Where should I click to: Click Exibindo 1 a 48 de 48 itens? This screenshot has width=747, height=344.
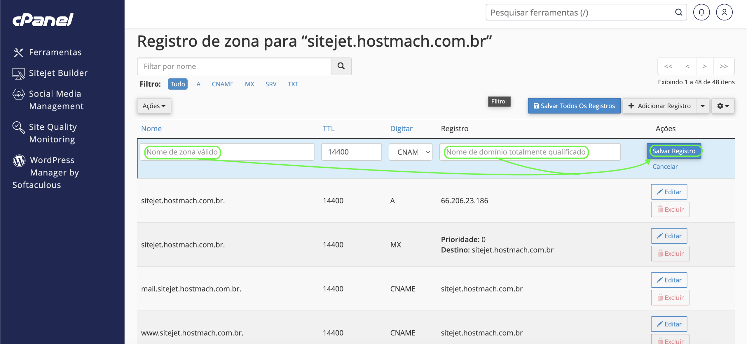coord(696,82)
